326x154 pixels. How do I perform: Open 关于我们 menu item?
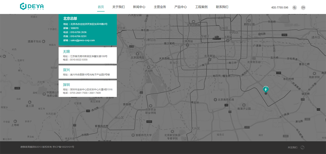[x=118, y=7]
